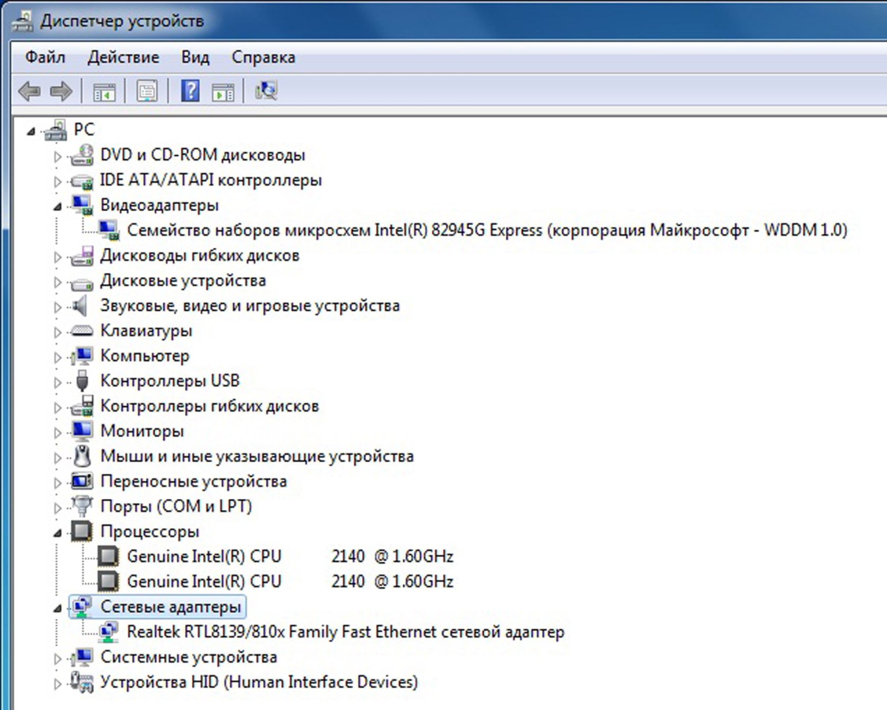
Task: Scan for hardware changes toolbar icon
Action: 266,90
